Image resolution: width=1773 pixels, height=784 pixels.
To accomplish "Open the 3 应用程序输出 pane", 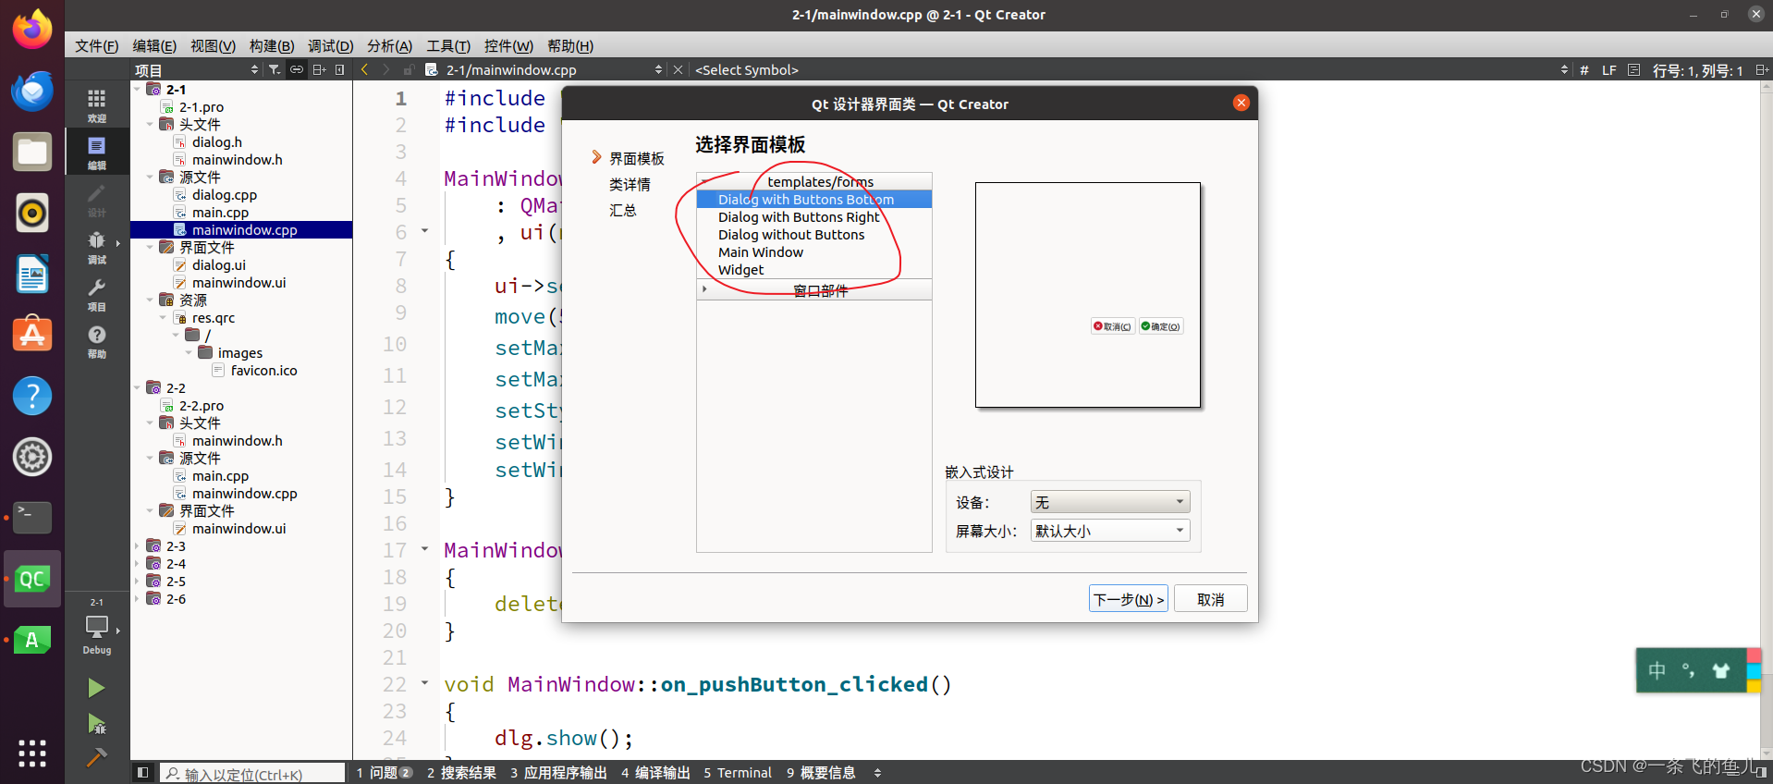I will point(558,773).
